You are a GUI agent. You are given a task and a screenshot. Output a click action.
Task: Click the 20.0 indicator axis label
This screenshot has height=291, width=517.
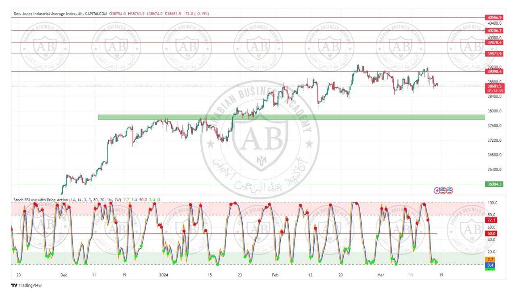tap(492, 252)
